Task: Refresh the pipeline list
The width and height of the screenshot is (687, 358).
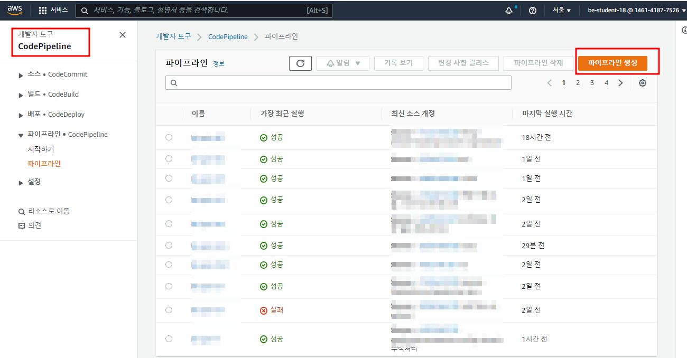Action: click(x=300, y=63)
